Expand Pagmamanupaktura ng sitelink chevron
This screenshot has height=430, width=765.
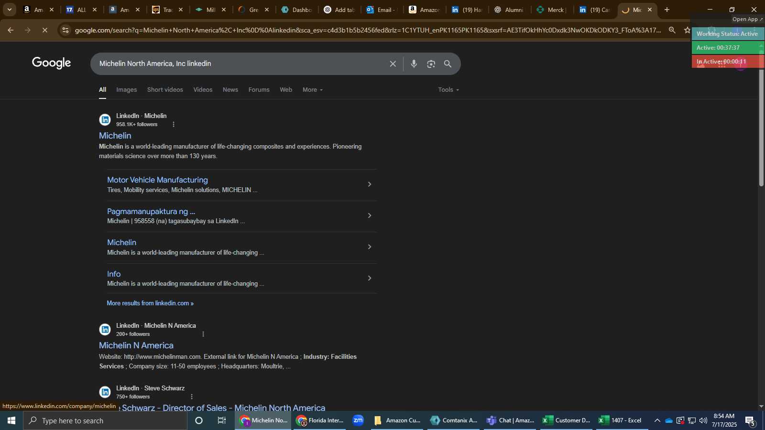pyautogui.click(x=369, y=215)
